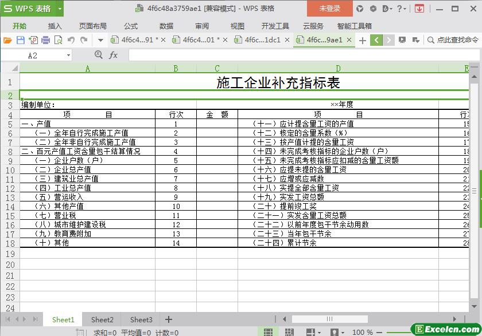Select all cells via corner triangle
This screenshot has height=336, width=482.
14,68
